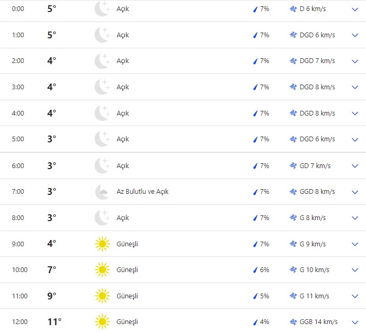This screenshot has height=333, width=366.
Task: Click the sun icon in the 9:00 row
Action: point(102,244)
